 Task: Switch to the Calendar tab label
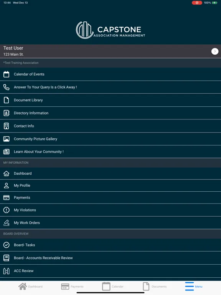tap(117, 287)
